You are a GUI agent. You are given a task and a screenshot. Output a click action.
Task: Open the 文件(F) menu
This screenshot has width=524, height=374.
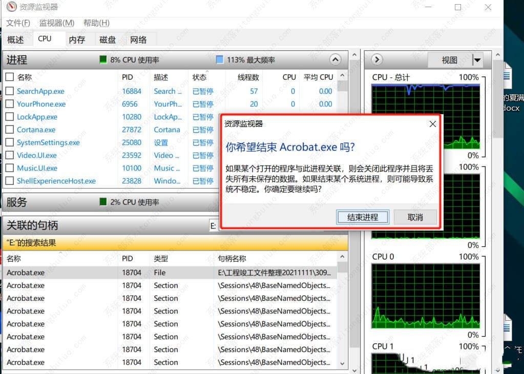pos(18,23)
